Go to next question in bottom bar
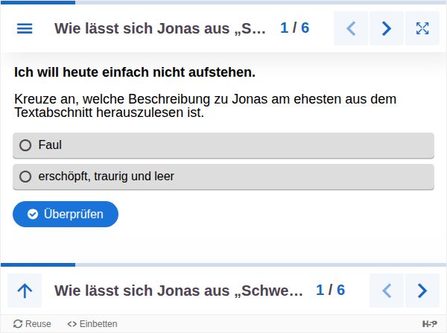This screenshot has height=333, width=447. tap(422, 291)
